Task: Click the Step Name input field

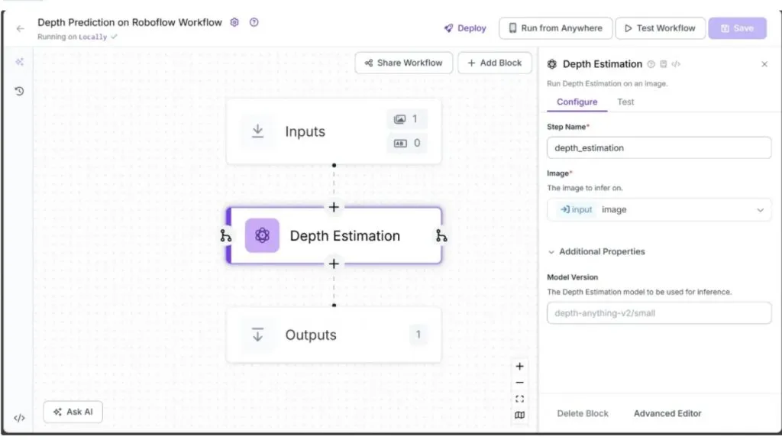Action: (659, 147)
